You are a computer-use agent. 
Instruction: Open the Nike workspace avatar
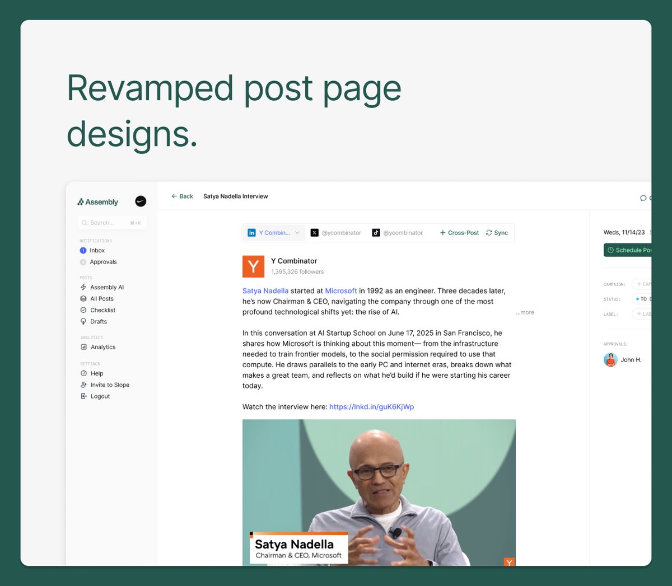coord(141,201)
